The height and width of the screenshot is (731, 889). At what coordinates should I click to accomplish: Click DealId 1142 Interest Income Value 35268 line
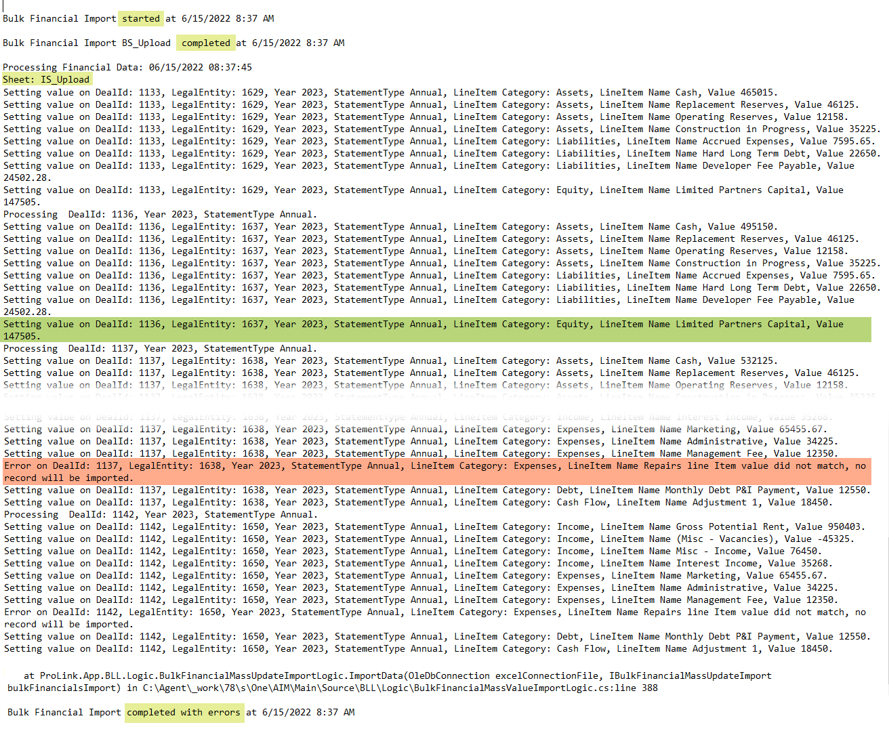coord(418,563)
